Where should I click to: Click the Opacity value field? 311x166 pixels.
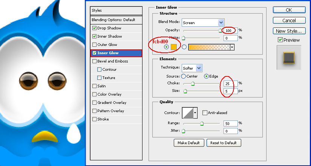pos(230,30)
